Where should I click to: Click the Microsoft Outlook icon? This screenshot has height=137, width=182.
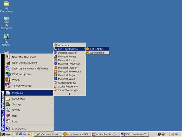click(x=55, y=68)
